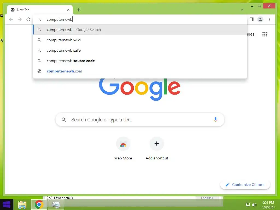The width and height of the screenshot is (280, 210).
Task: Click the Chrome taskbar icon
Action: pos(39,205)
